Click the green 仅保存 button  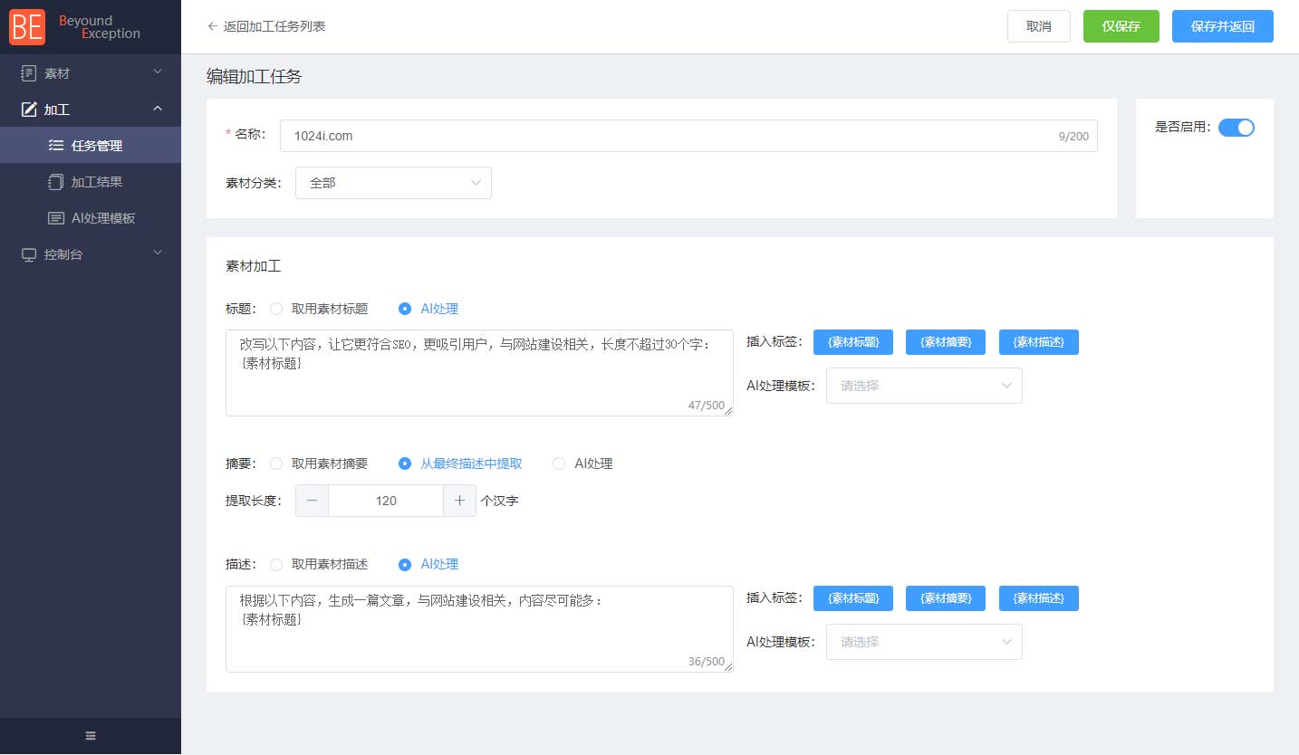point(1121,26)
